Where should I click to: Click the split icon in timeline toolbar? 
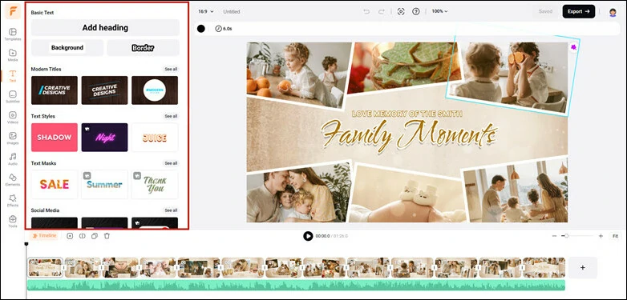tap(83, 236)
